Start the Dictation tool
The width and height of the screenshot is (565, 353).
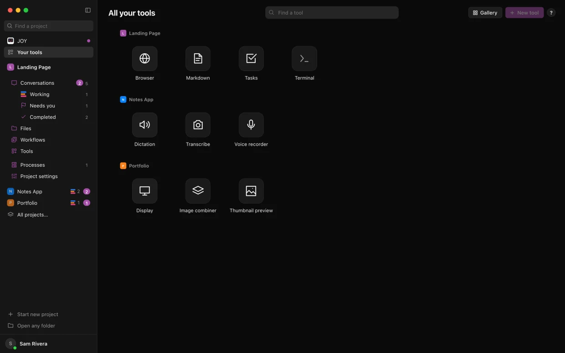click(144, 125)
